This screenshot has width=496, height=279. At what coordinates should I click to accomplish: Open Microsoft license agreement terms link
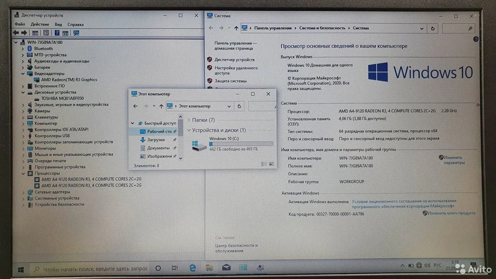(x=404, y=204)
